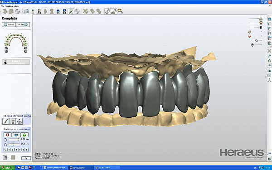Select brush preset 1

click(9, 150)
